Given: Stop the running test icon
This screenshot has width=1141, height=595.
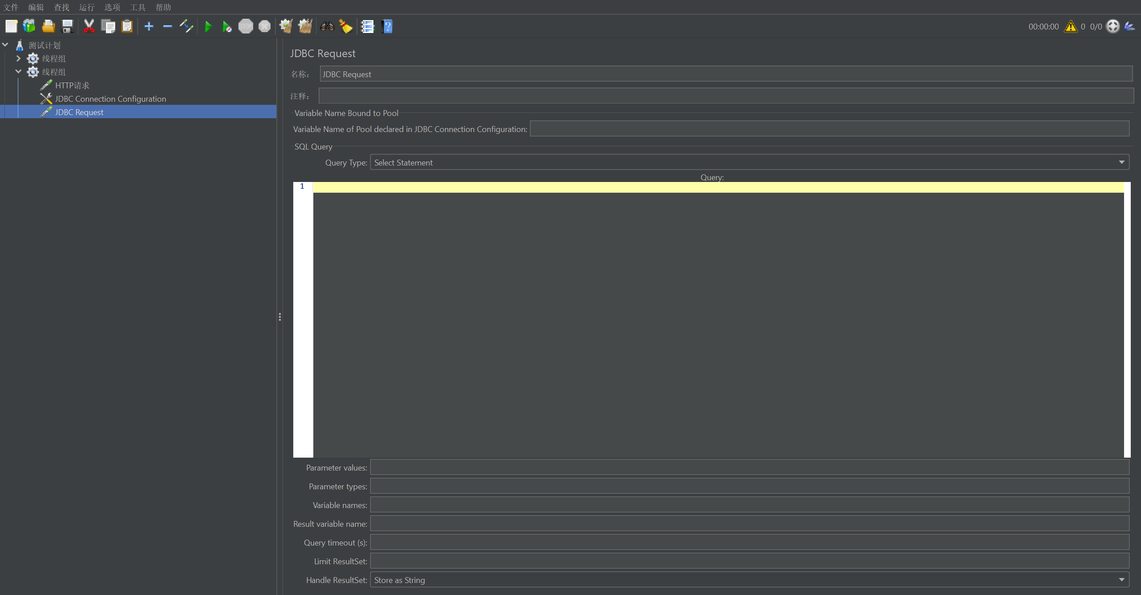Looking at the screenshot, I should click(x=246, y=26).
